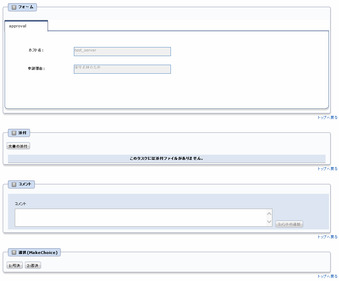Click the ホスト名 field showing test_server
Image resolution: width=339 pixels, height=281 pixels.
[122, 52]
